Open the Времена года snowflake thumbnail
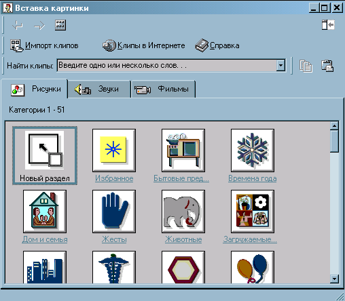Screen dimensions: 345x301 253,150
